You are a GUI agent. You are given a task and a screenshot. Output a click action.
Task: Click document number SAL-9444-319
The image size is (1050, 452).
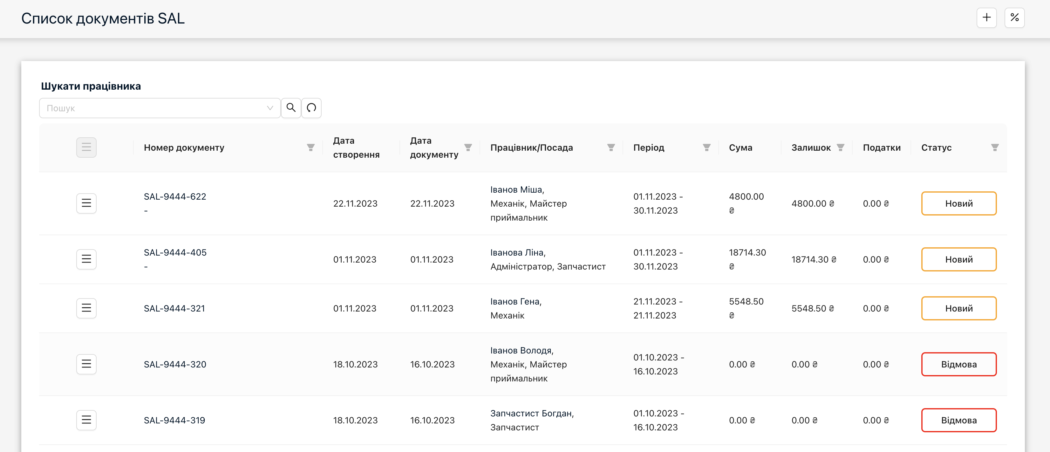point(174,420)
